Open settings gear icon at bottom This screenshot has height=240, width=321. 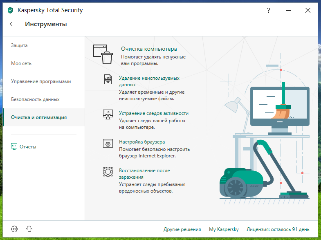pos(14,229)
